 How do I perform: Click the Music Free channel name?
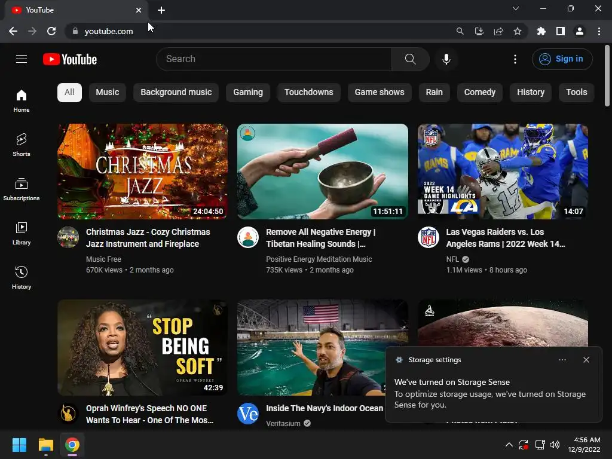103,259
